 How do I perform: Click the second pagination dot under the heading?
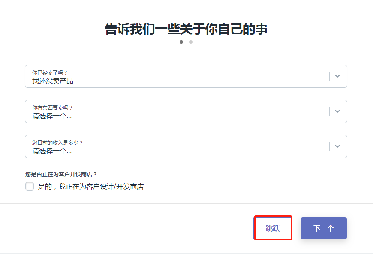[x=191, y=42]
